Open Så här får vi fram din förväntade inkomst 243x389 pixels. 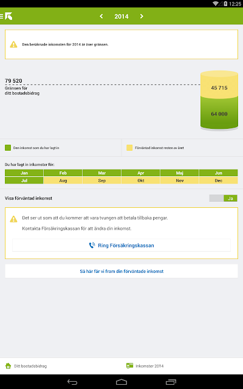[122, 271]
